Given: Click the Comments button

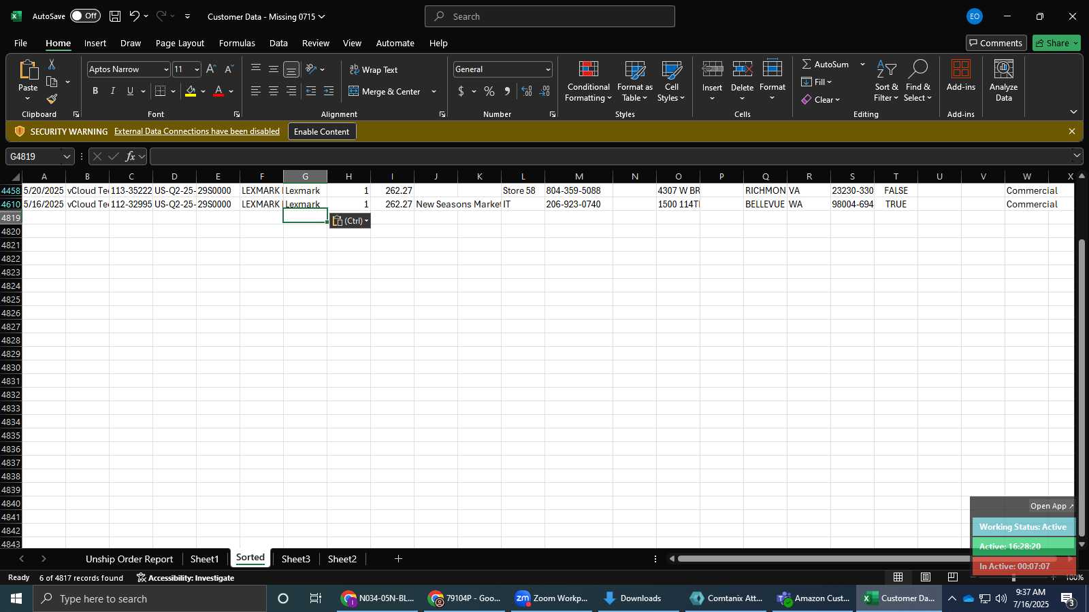Looking at the screenshot, I should tap(996, 43).
